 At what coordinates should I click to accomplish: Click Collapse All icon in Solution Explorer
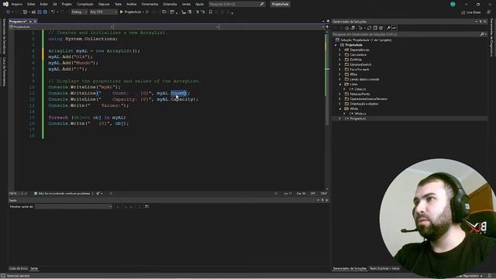tap(375, 28)
